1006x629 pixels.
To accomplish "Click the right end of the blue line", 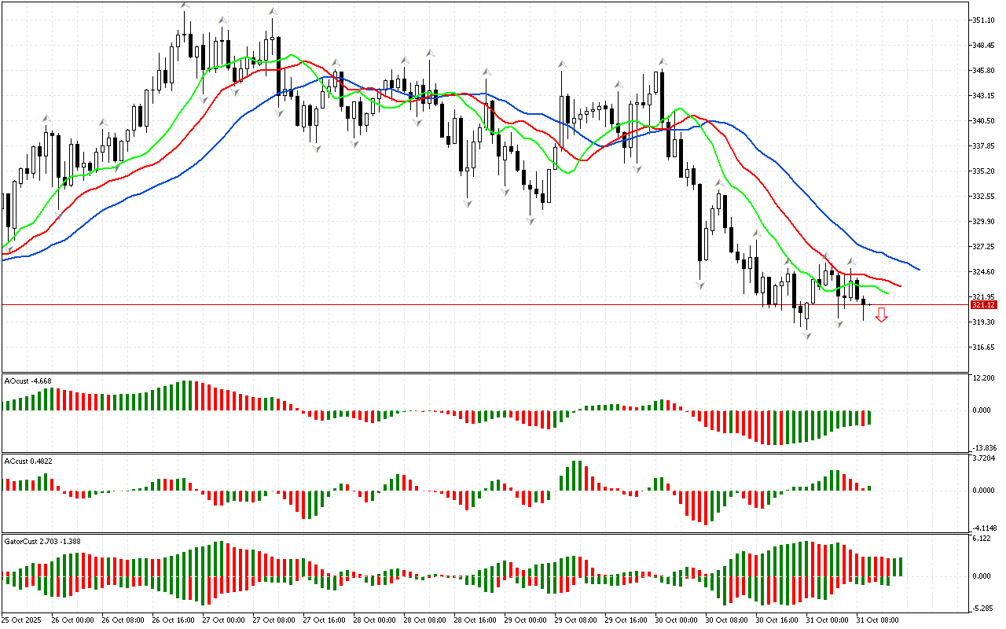I will point(918,270).
